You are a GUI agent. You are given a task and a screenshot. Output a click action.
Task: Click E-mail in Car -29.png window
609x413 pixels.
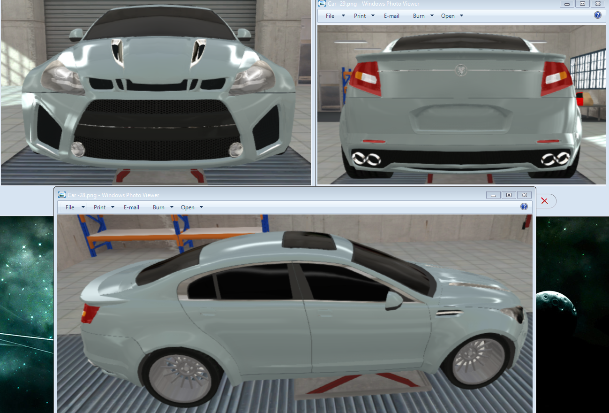click(x=391, y=15)
